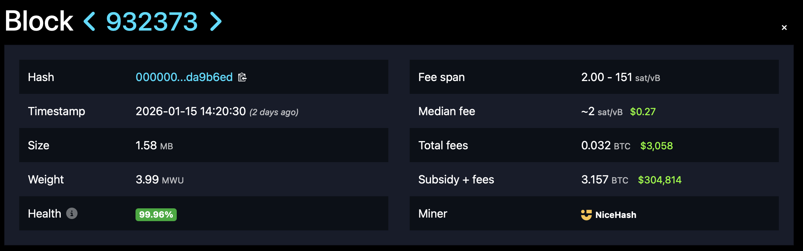Click the 1.58 MB size value
This screenshot has height=251, width=803.
pos(154,145)
